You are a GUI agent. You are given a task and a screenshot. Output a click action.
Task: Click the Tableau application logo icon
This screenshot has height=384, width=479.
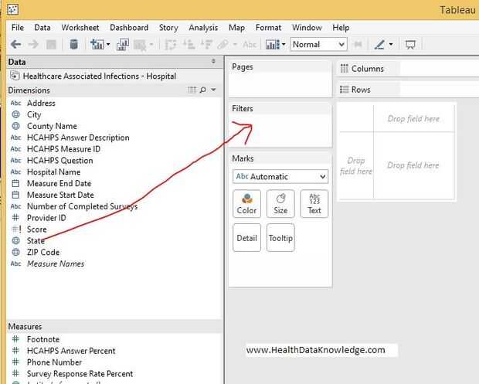coord(13,9)
